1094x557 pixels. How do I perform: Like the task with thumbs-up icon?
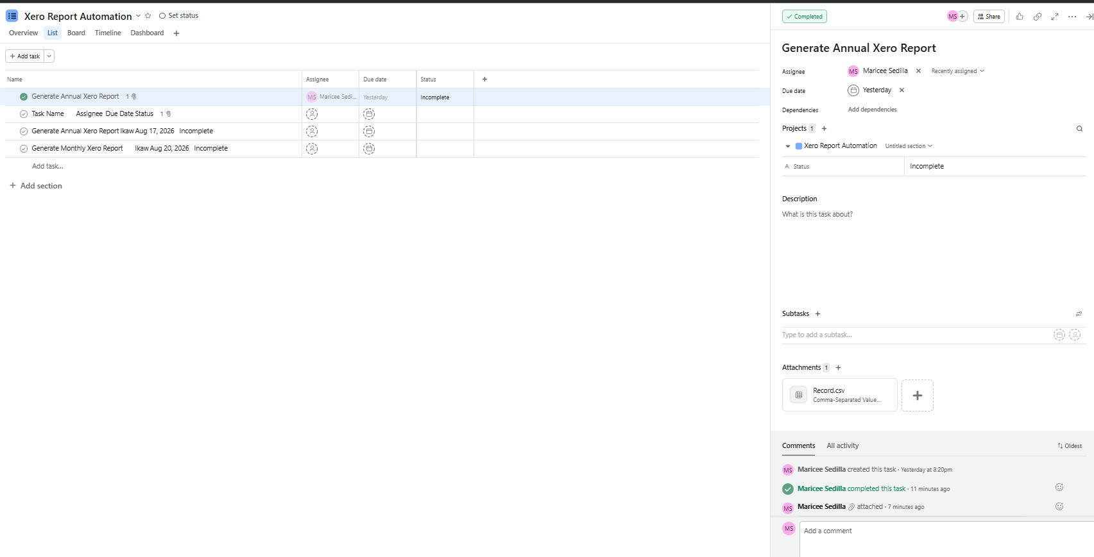pyautogui.click(x=1020, y=17)
